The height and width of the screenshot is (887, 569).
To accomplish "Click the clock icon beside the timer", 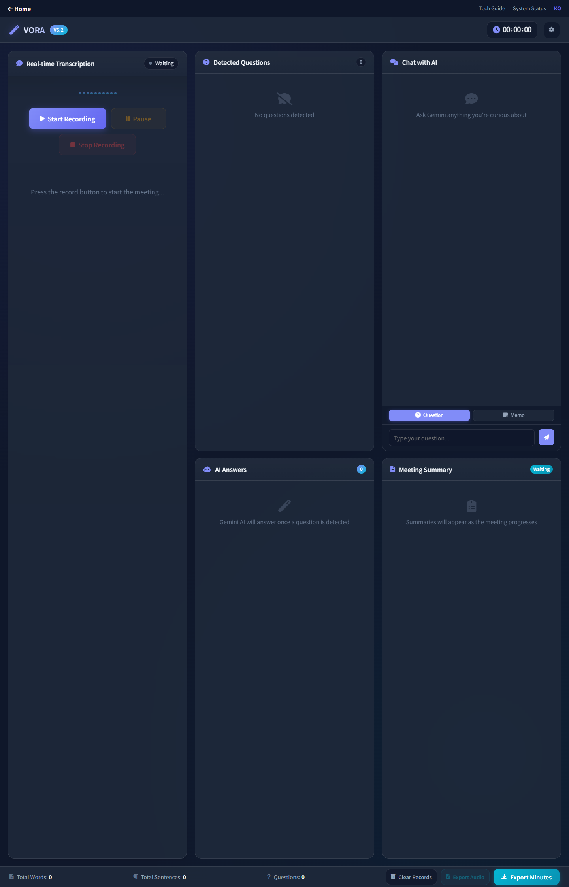I will point(496,30).
